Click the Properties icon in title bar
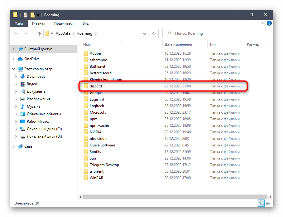Screen dimensions: 283x217 26,15
